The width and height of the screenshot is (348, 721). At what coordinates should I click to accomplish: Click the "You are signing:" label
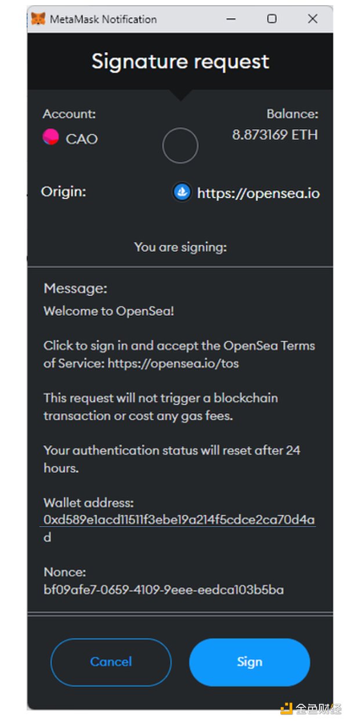point(180,247)
